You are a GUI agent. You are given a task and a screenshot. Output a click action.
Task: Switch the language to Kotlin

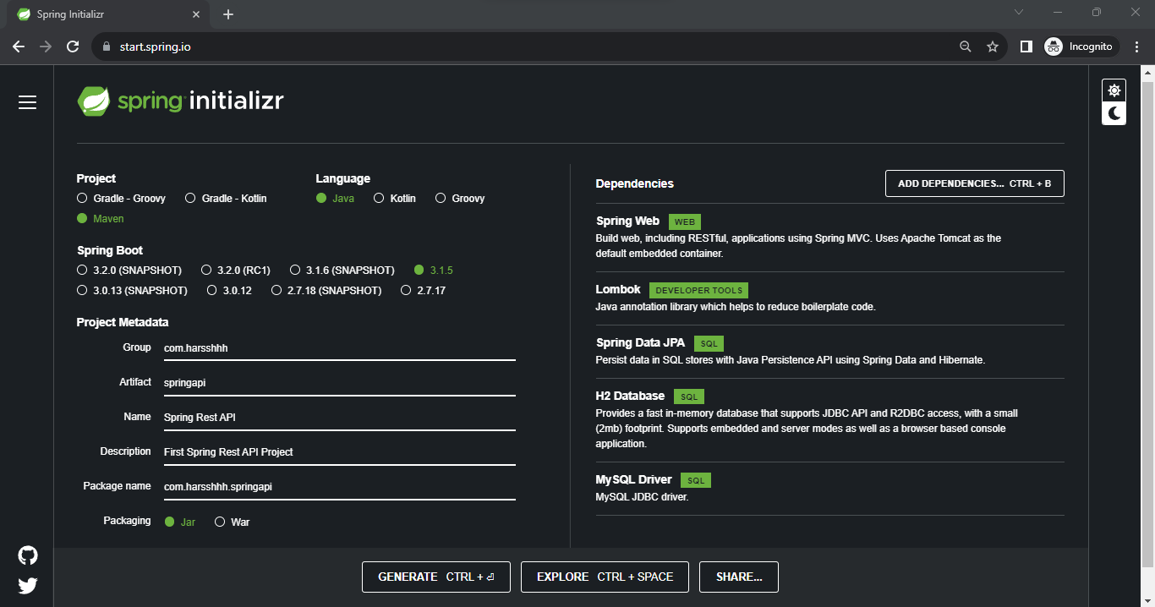point(379,198)
